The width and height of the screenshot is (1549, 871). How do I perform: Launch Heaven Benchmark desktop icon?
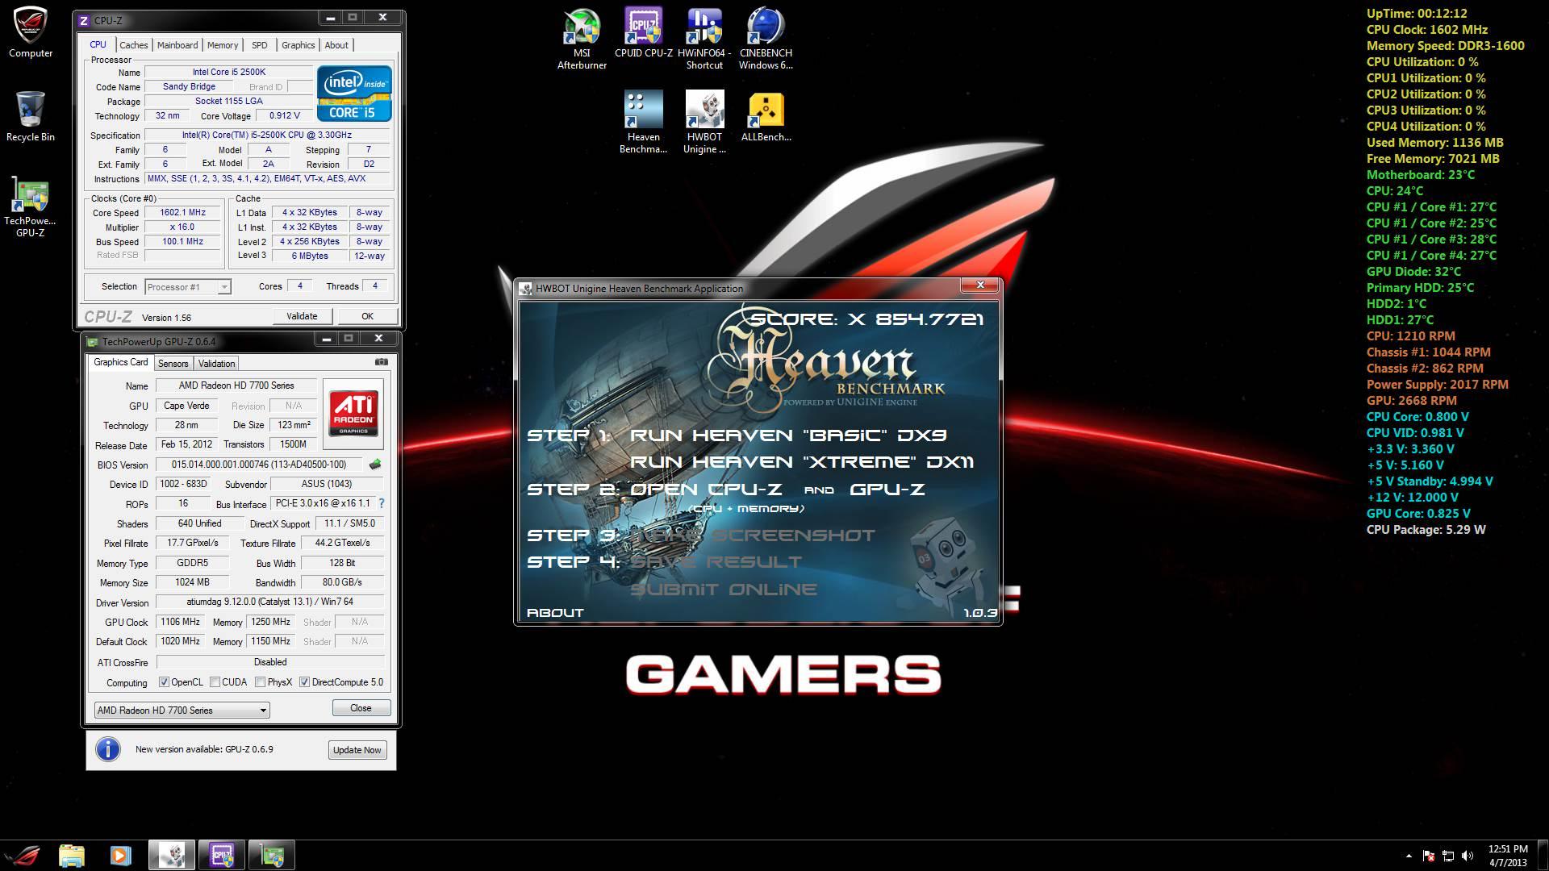(x=643, y=122)
